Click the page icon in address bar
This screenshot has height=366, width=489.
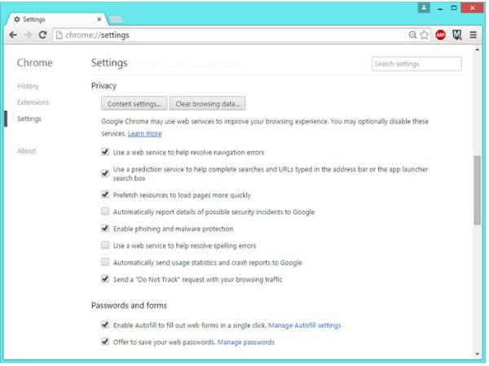59,35
